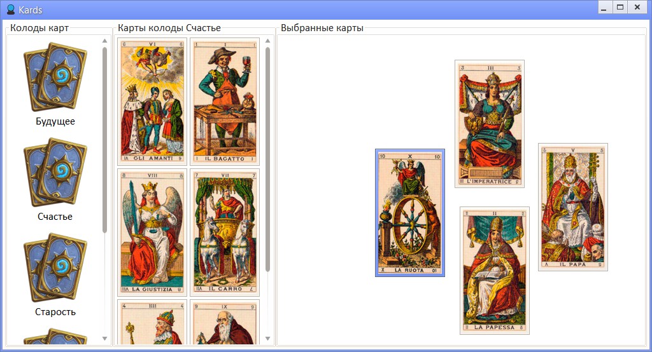Pick the partially visible card numbered IIII

[x=152, y=322]
